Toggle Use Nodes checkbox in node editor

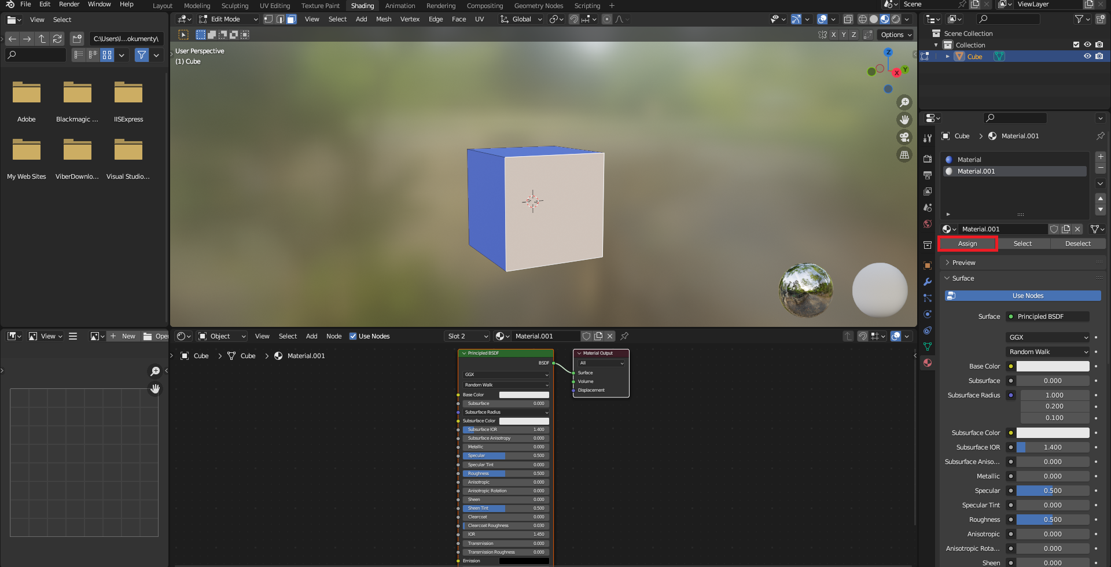[x=353, y=336]
